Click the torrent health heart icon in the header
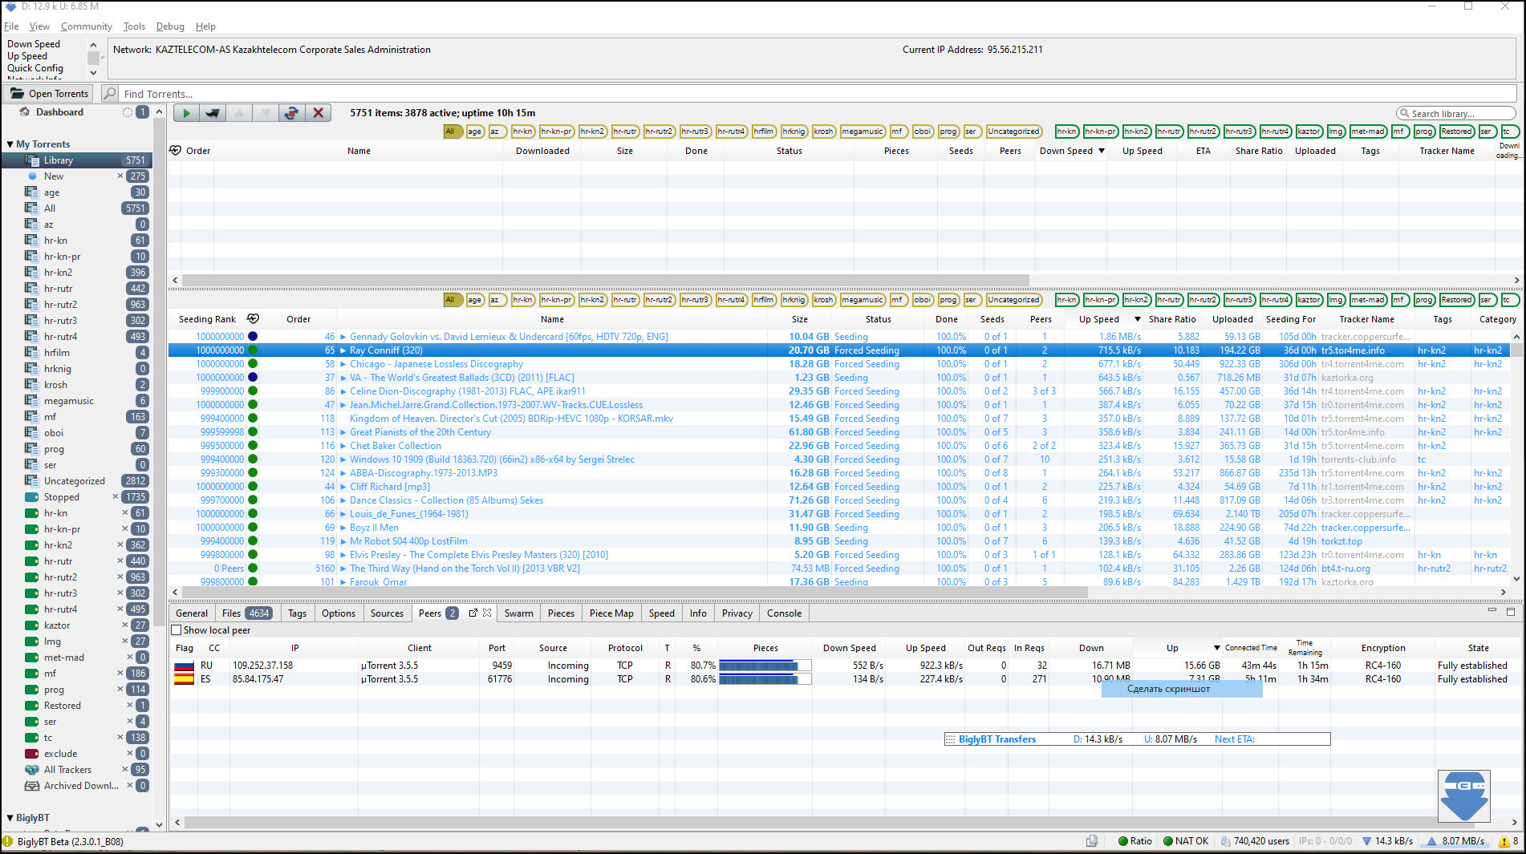The image size is (1526, 854). [x=176, y=151]
